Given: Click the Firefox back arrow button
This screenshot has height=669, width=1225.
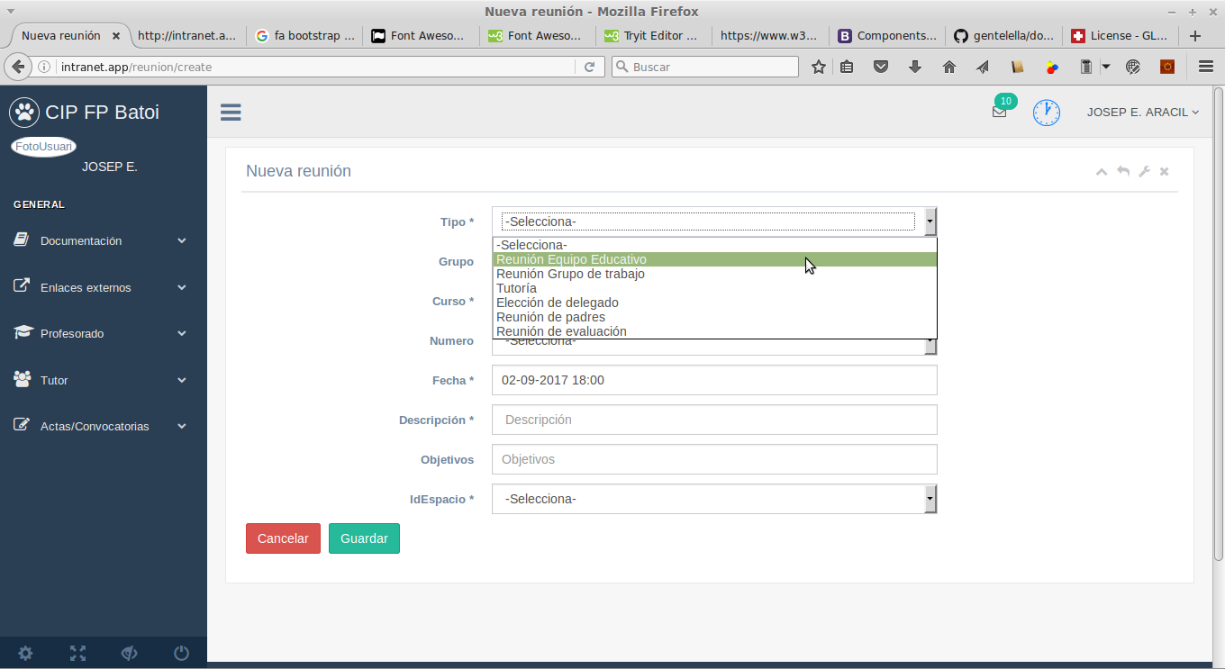Looking at the screenshot, I should point(17,67).
